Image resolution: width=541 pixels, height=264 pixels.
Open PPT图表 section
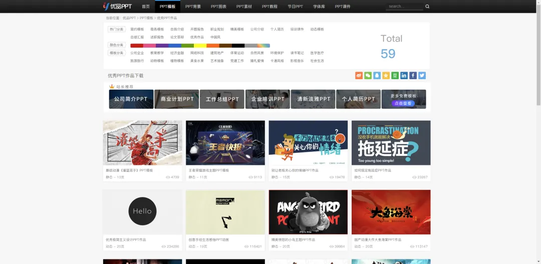(218, 7)
